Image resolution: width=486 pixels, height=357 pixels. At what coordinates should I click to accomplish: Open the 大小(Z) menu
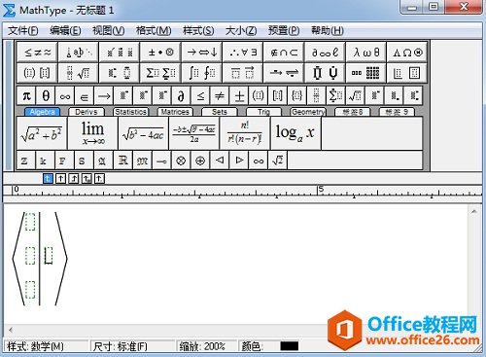click(241, 31)
